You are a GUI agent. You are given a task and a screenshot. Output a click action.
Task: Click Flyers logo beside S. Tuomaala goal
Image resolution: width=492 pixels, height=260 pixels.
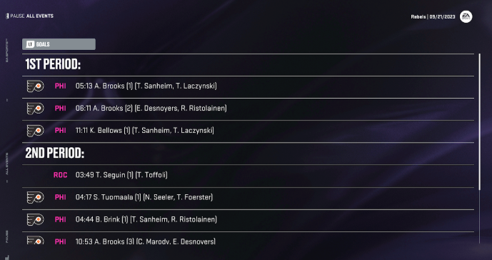(x=35, y=197)
